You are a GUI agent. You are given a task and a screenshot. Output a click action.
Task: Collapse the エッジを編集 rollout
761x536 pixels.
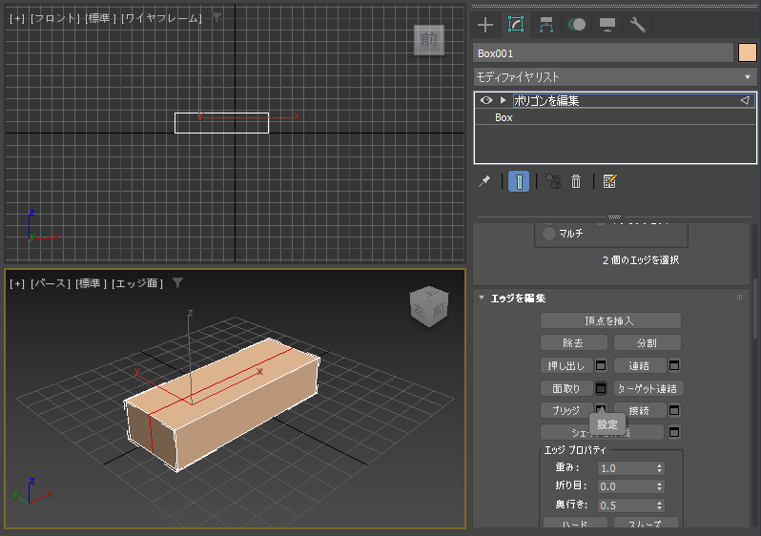(482, 298)
